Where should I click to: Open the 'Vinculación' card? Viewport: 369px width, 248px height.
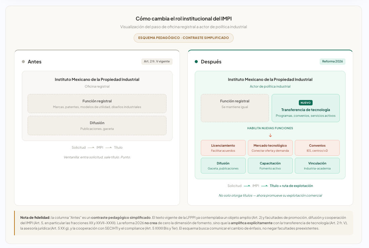tap(317, 166)
